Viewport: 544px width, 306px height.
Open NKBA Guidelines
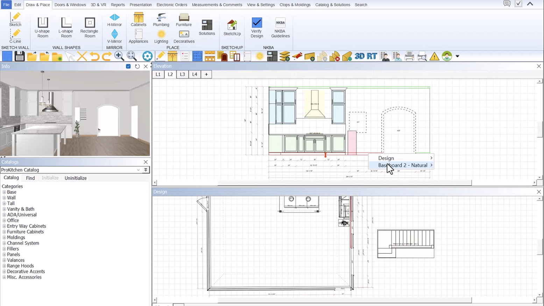click(x=280, y=27)
